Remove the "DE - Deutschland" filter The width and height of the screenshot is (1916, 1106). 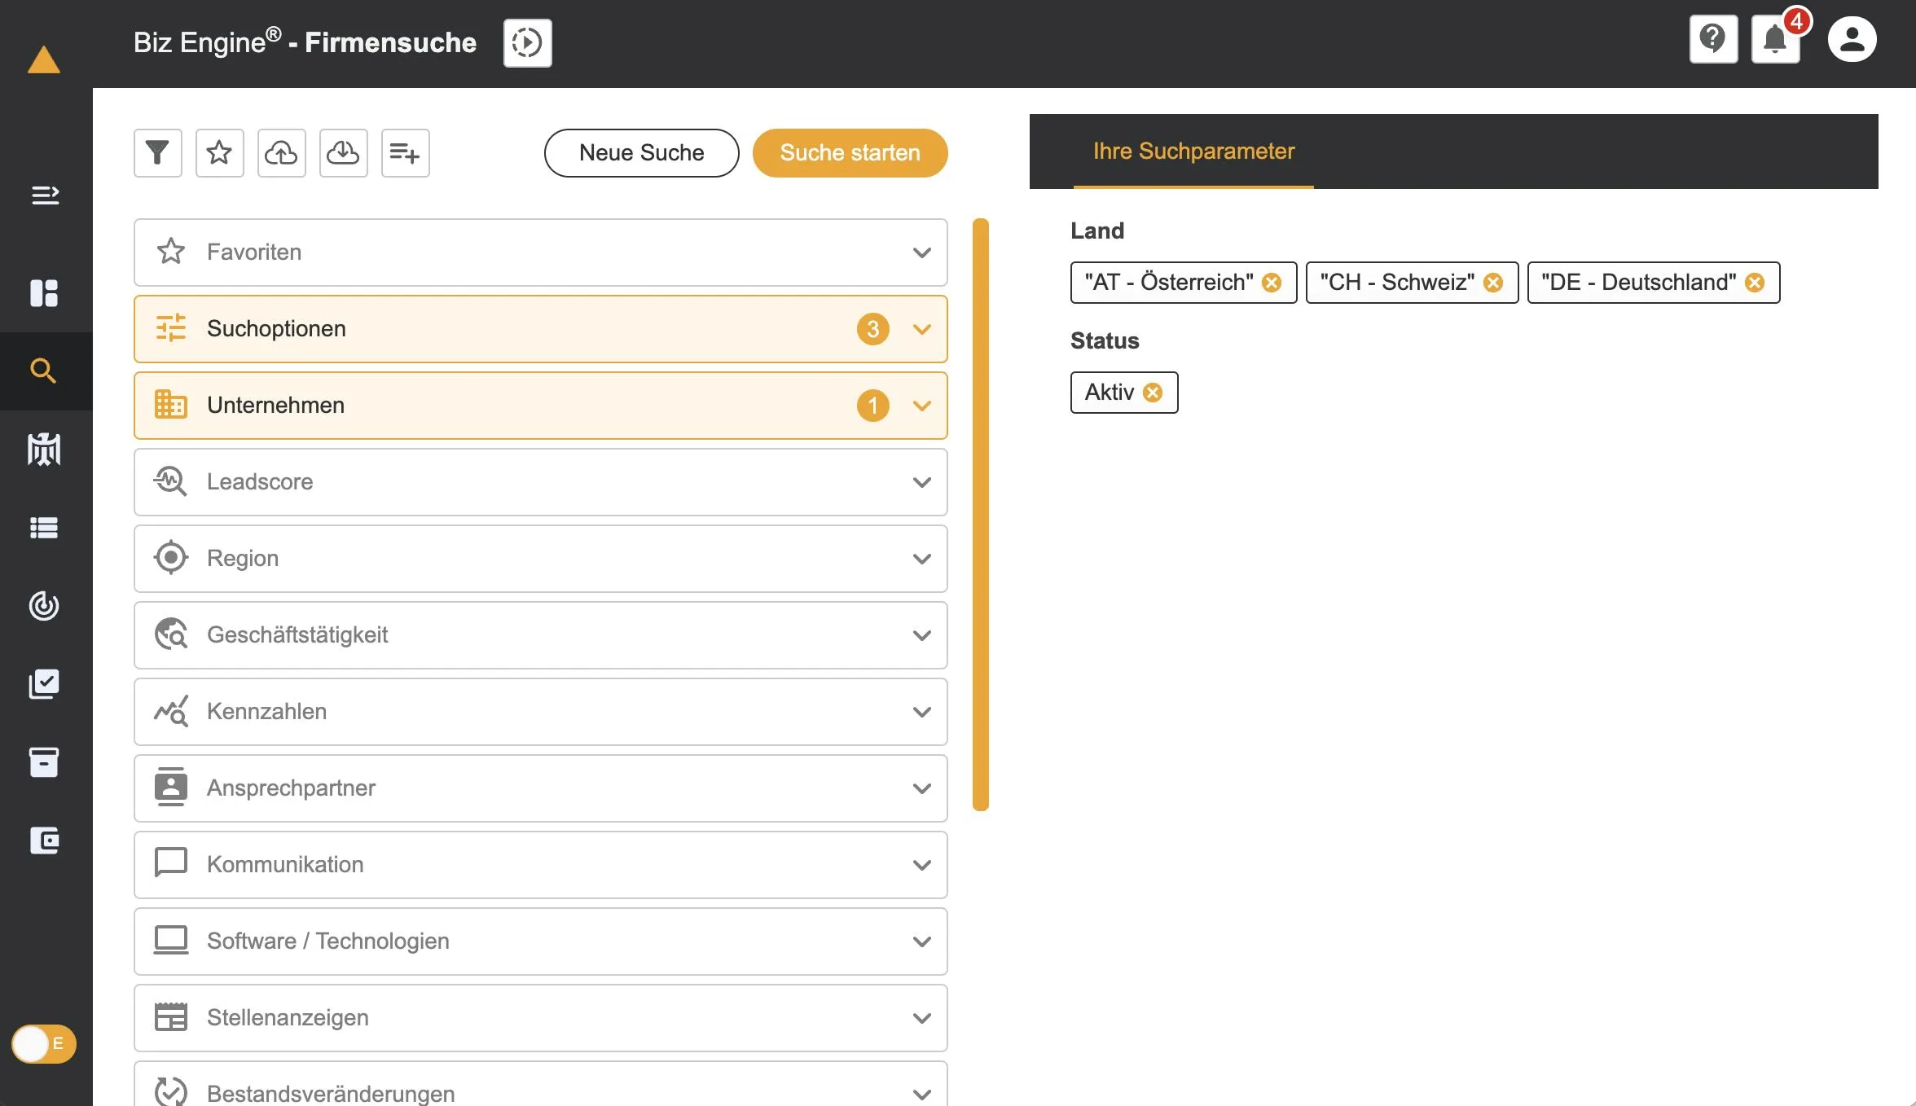click(x=1754, y=283)
